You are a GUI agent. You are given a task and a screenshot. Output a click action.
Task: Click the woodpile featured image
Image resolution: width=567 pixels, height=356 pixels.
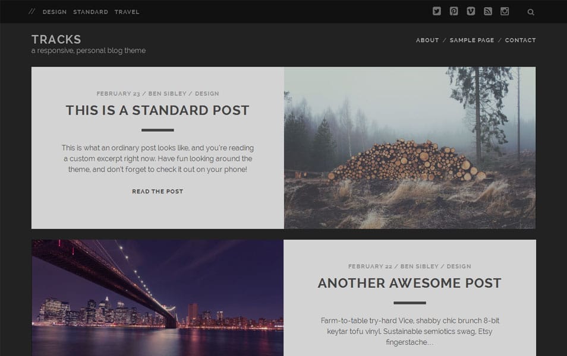coord(410,147)
